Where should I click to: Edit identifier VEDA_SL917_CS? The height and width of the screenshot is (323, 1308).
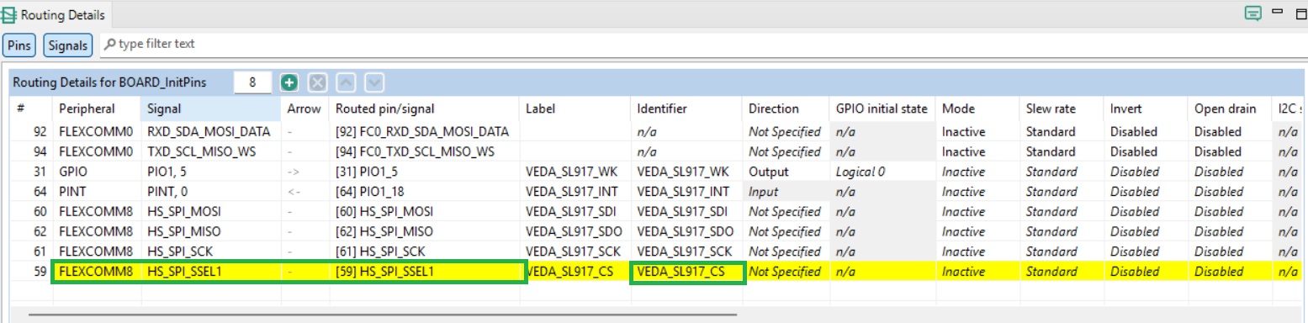click(686, 272)
